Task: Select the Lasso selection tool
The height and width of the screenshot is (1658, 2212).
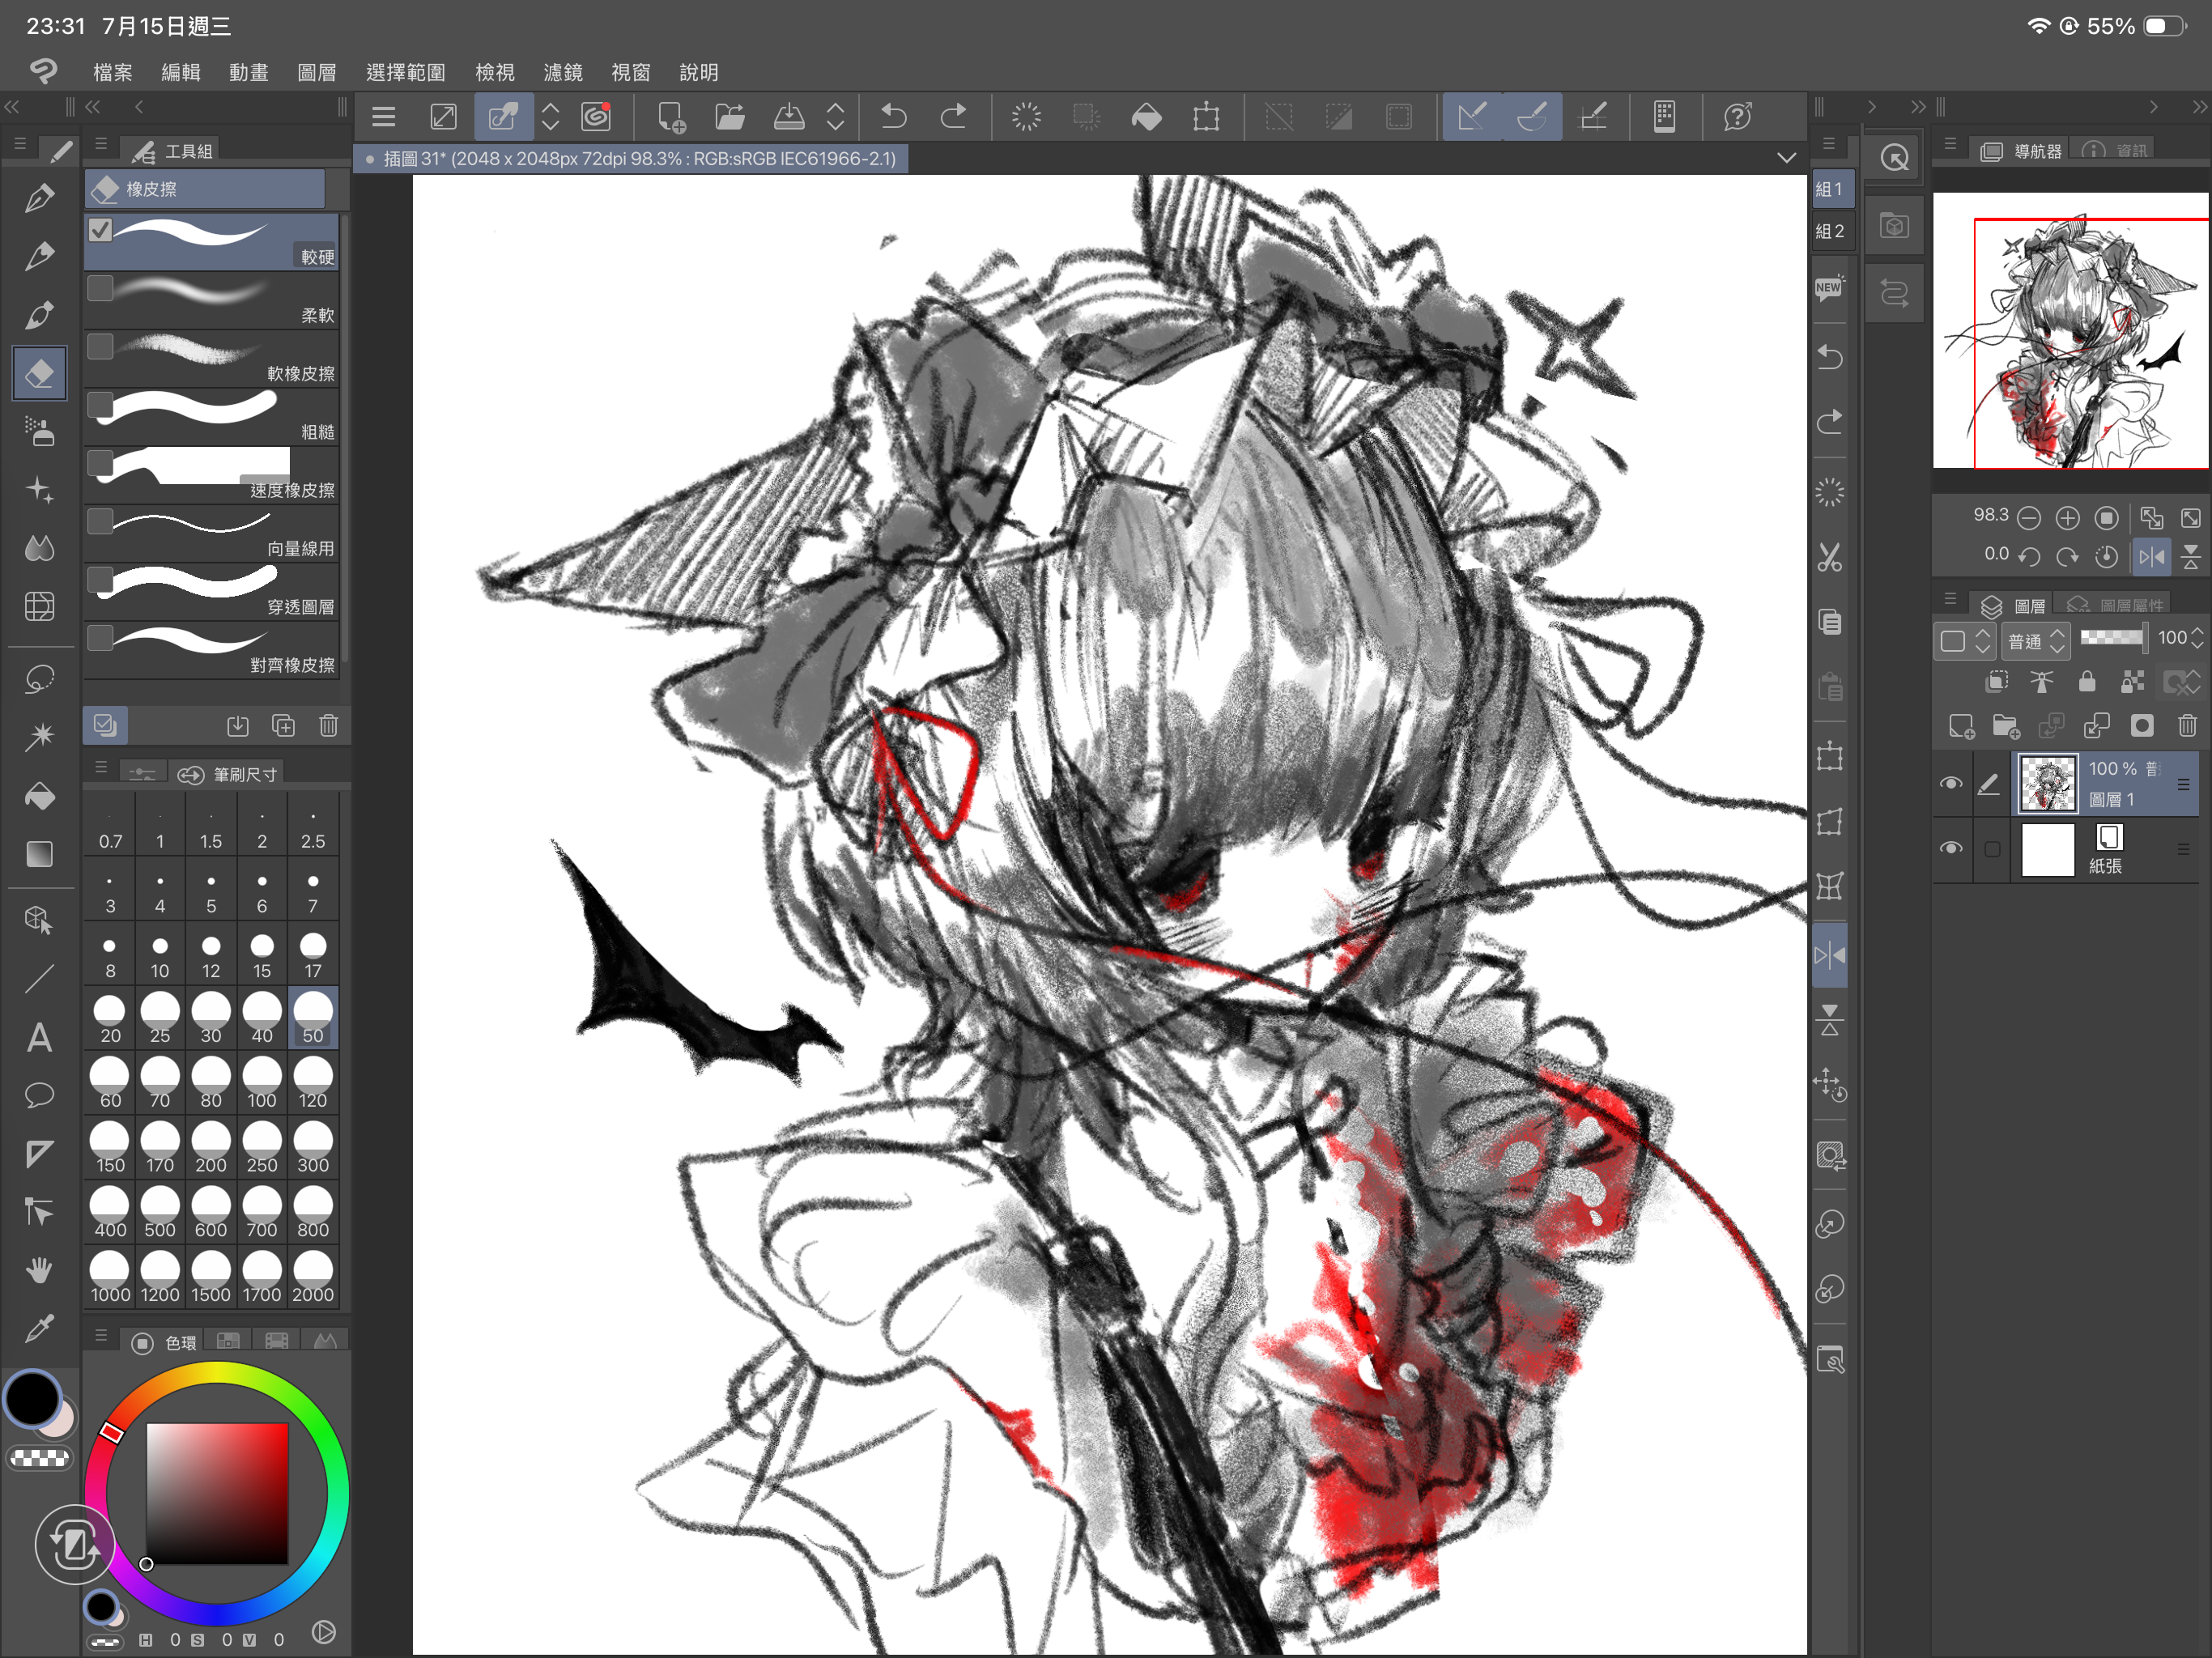Action: pos(39,679)
